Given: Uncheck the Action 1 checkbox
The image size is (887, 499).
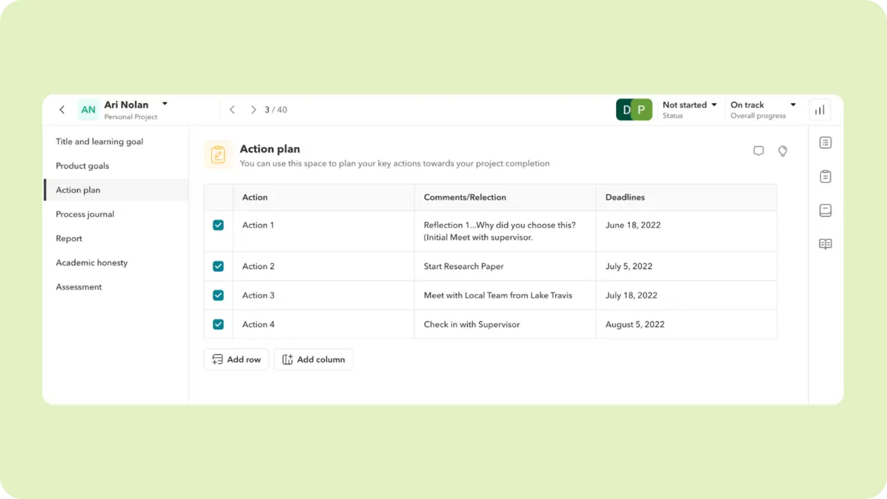Looking at the screenshot, I should (x=218, y=225).
